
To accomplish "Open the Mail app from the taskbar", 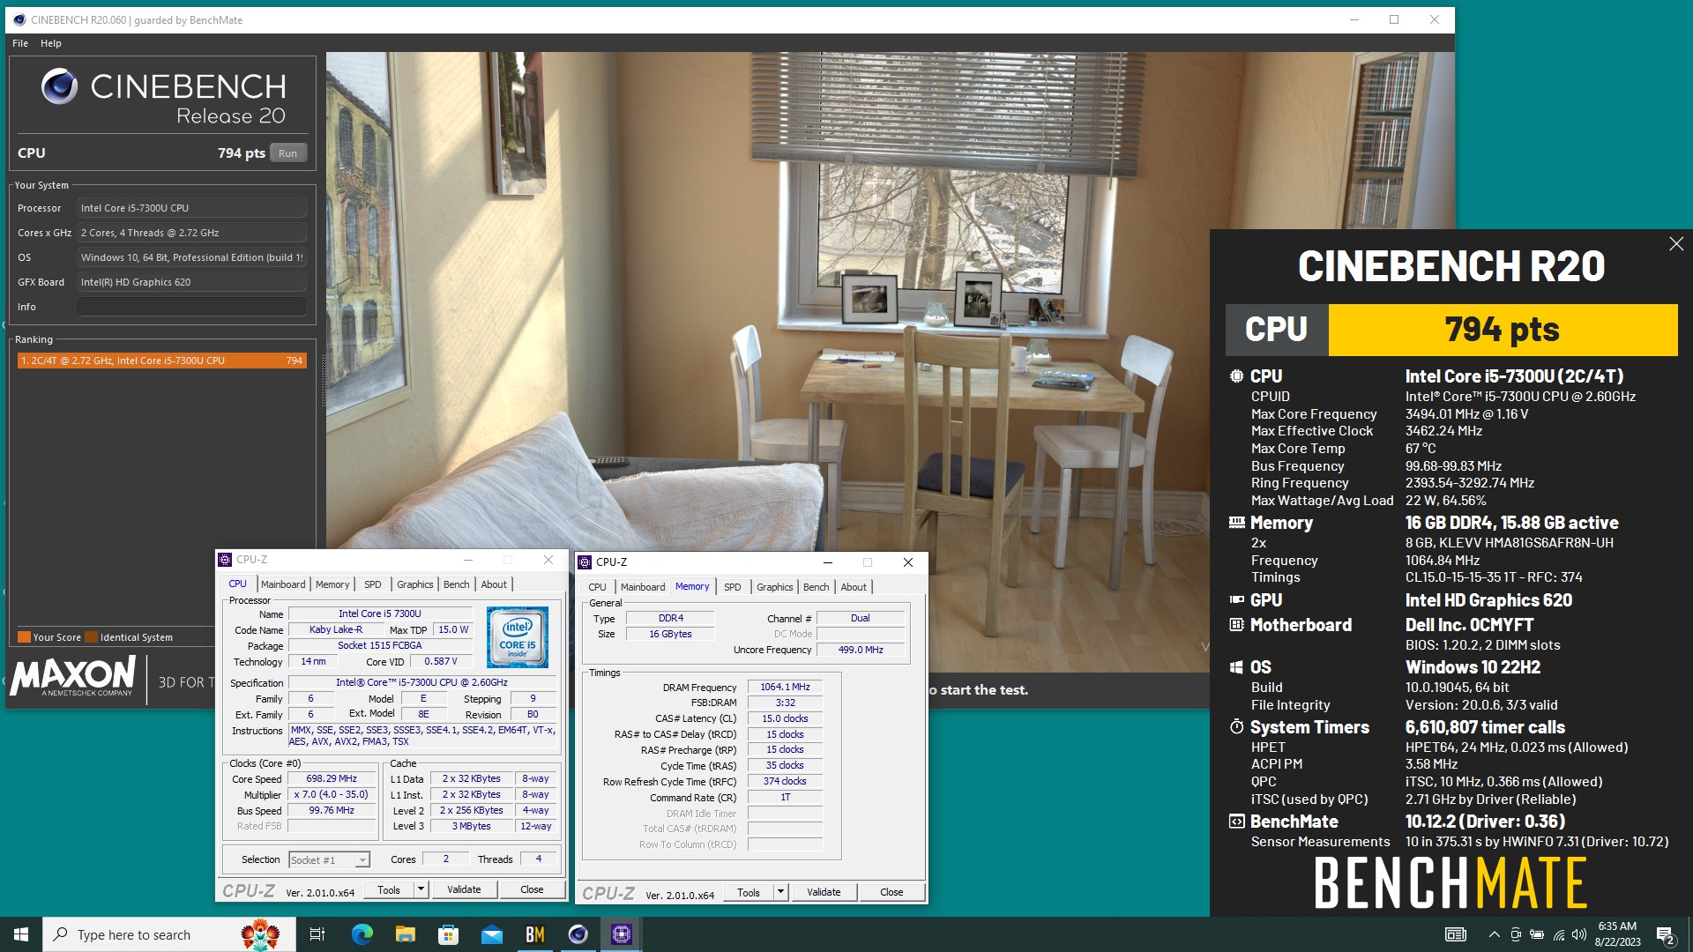I will 491,934.
